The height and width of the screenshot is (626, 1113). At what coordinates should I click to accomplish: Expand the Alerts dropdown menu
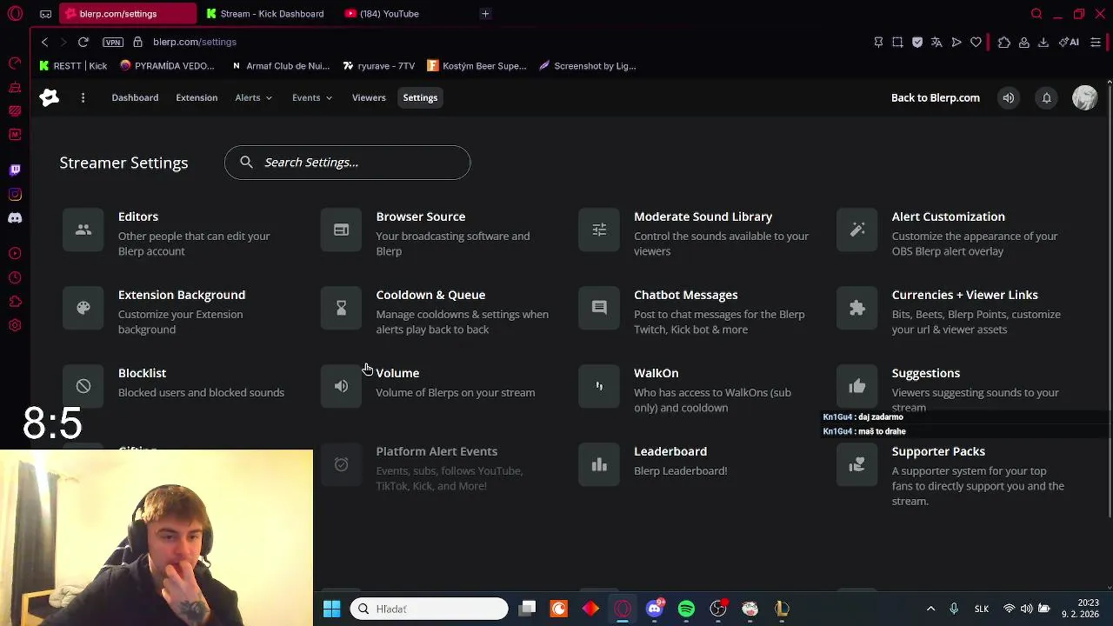tap(253, 97)
